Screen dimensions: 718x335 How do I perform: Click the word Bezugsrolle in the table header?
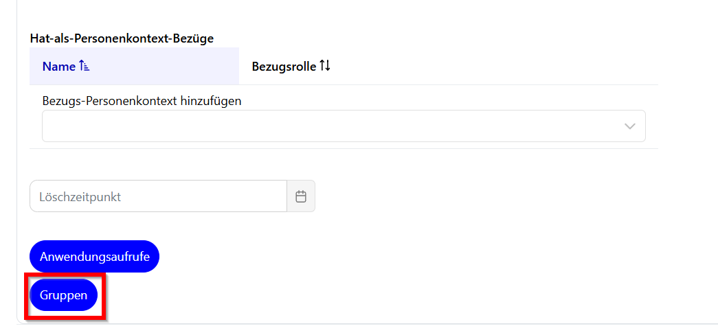pyautogui.click(x=284, y=67)
